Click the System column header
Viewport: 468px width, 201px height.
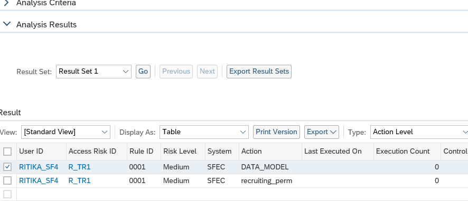[x=222, y=152]
